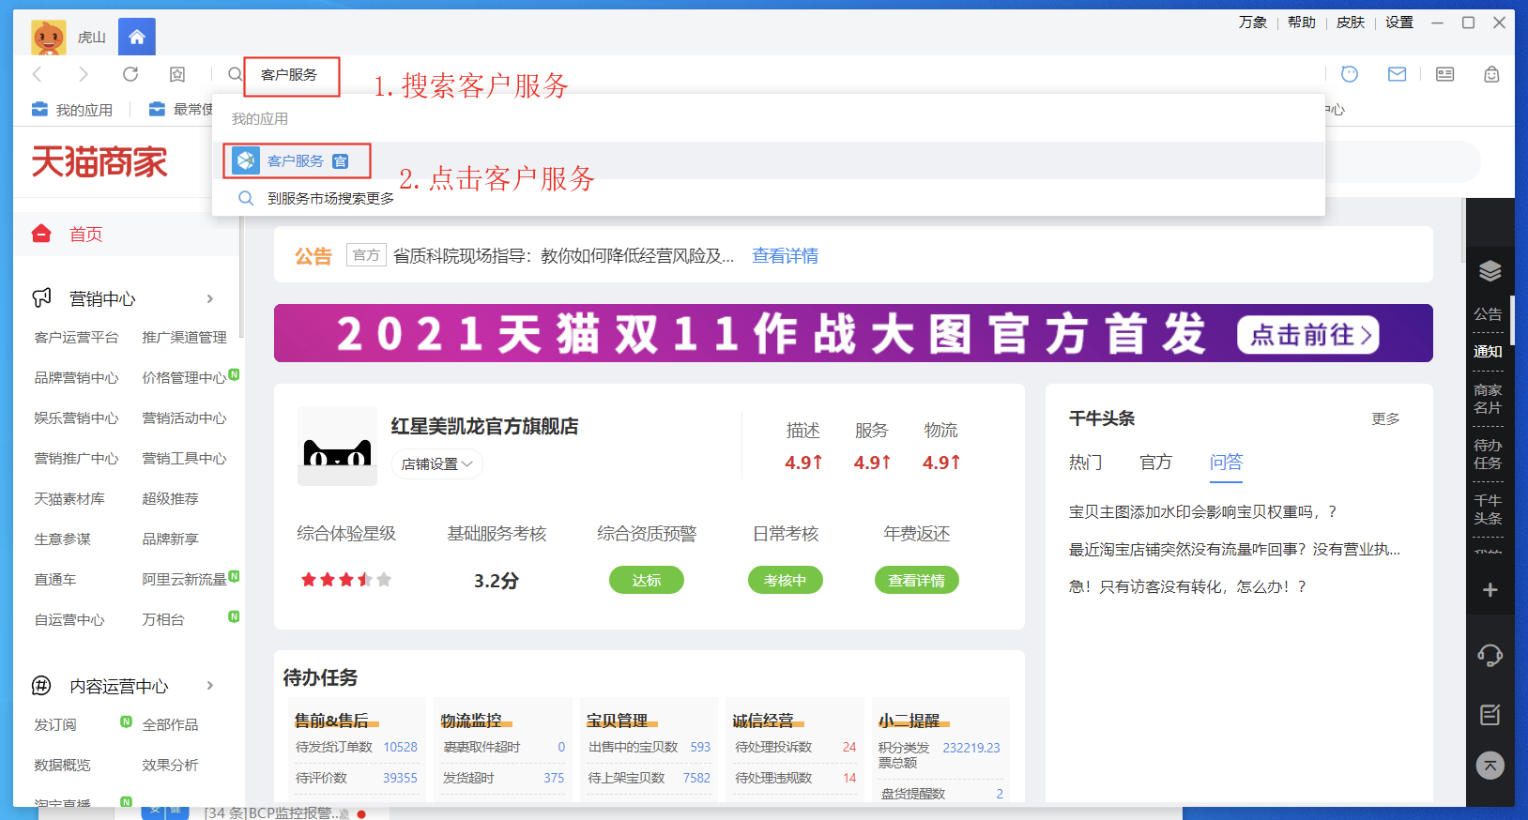Open 价格管理中心 in sidebar
The width and height of the screenshot is (1528, 820).
coord(185,377)
